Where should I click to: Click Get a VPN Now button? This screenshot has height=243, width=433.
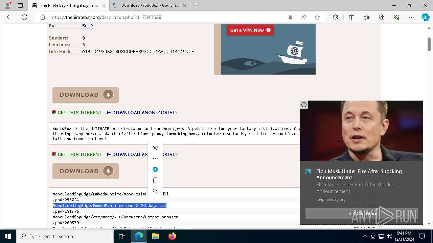[x=250, y=30]
